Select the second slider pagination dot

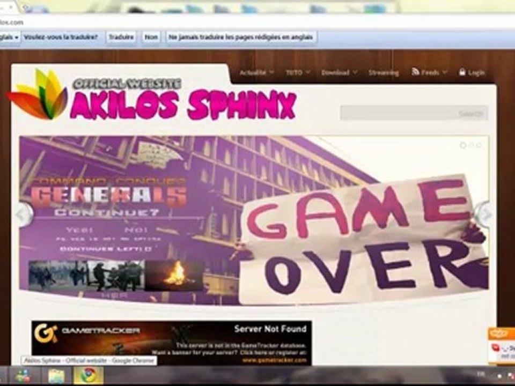(x=472, y=145)
